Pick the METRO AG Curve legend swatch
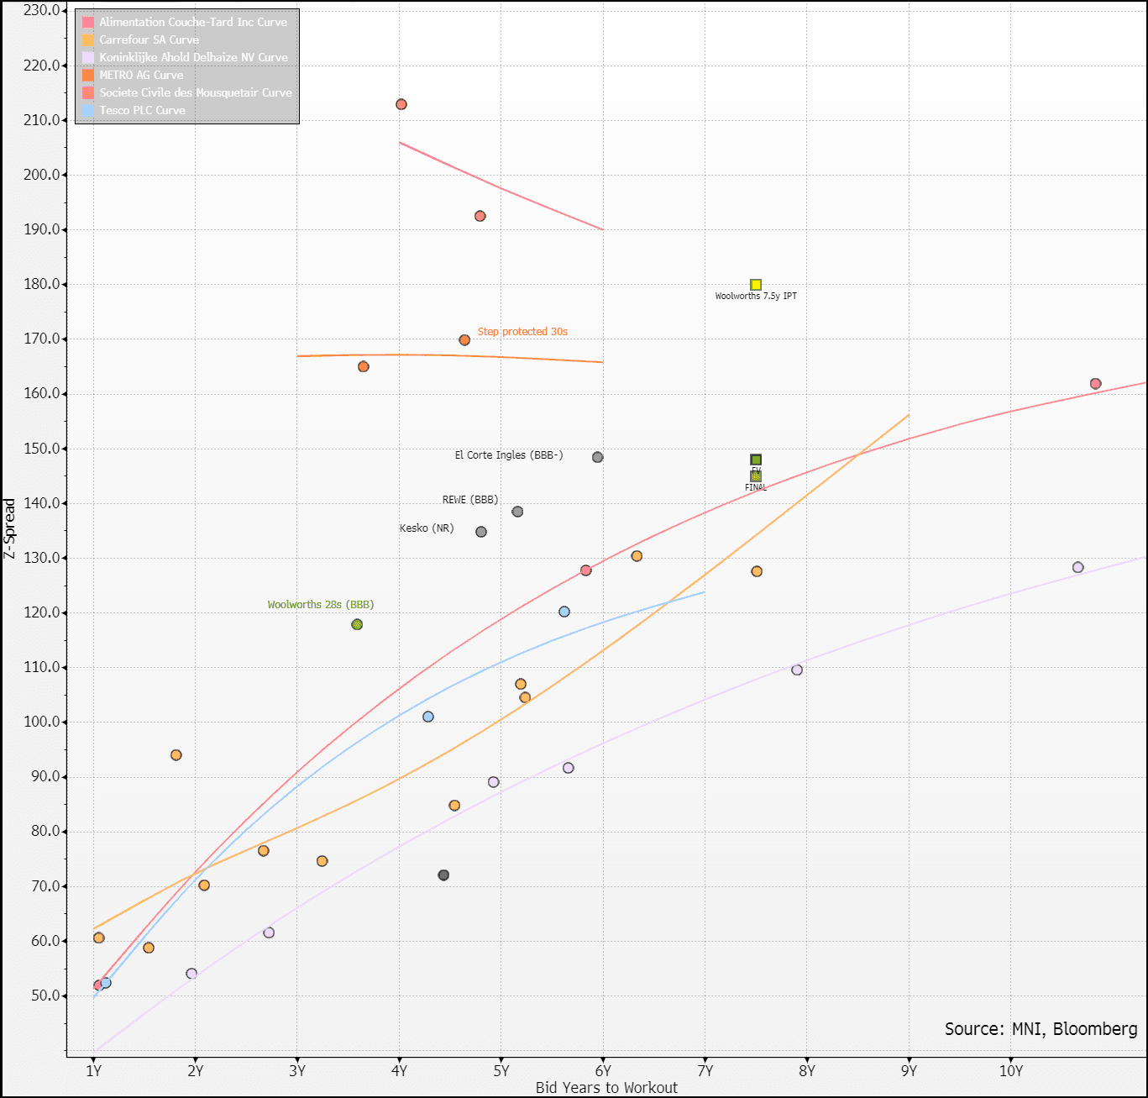This screenshot has height=1098, width=1148. pos(88,75)
